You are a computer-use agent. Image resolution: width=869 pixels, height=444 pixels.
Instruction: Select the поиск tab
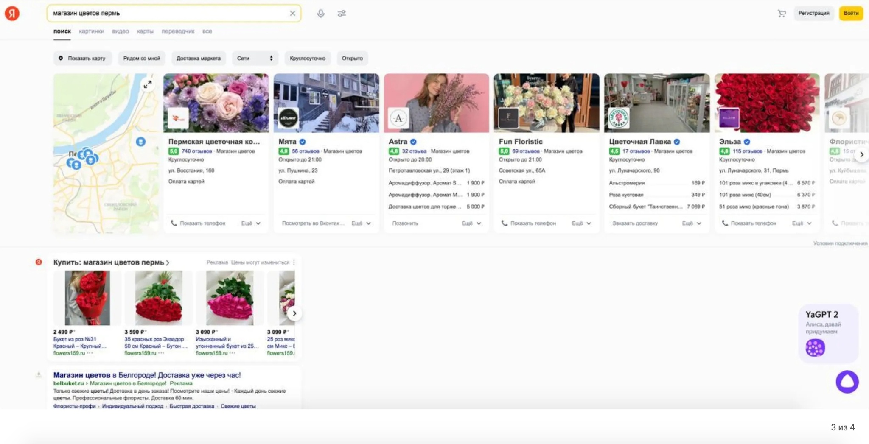tap(62, 31)
